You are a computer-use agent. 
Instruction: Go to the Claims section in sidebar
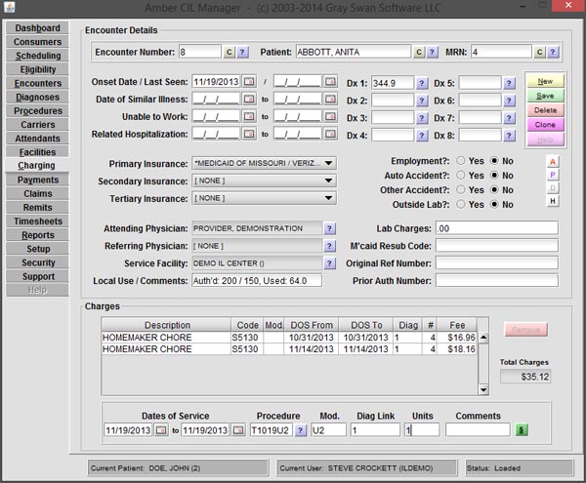(38, 194)
